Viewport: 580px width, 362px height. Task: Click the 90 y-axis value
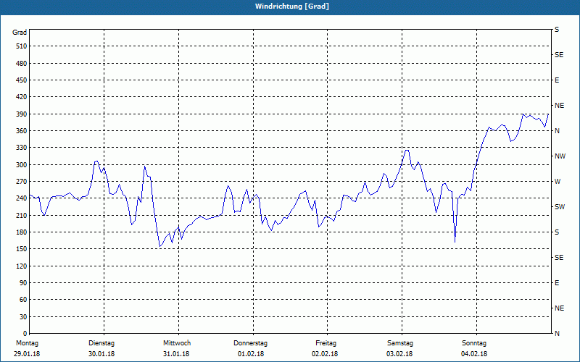(24, 283)
